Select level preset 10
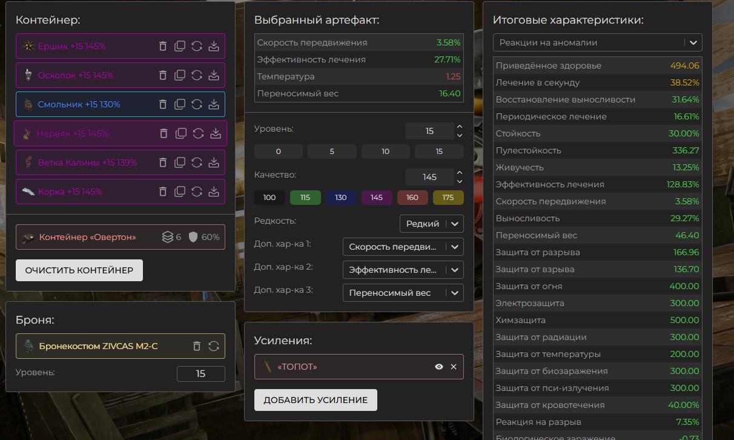The width and height of the screenshot is (734, 440). [x=386, y=152]
